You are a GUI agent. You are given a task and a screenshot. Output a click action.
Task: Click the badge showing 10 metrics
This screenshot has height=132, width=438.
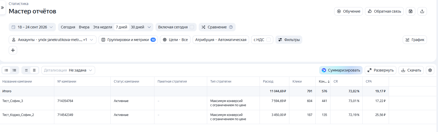click(153, 40)
